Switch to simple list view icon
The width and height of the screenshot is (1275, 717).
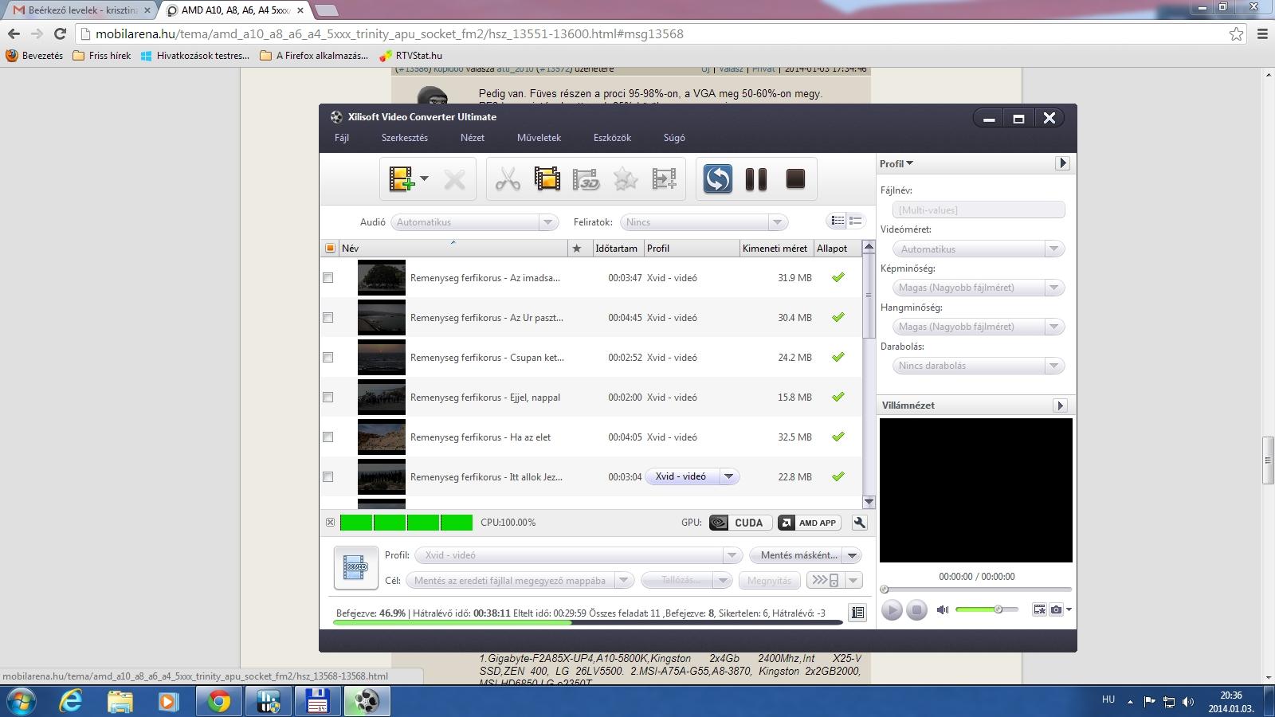[x=856, y=221]
